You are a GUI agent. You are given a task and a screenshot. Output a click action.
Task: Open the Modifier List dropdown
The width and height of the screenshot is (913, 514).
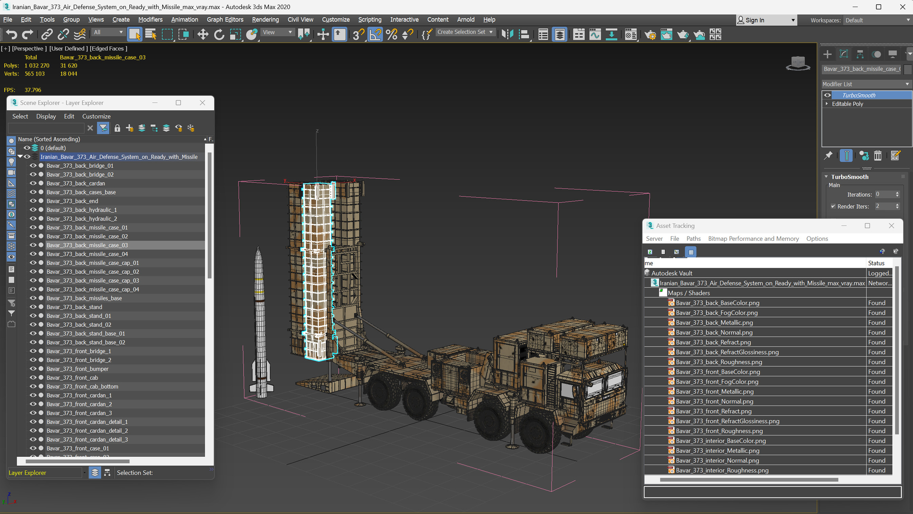[x=865, y=84]
